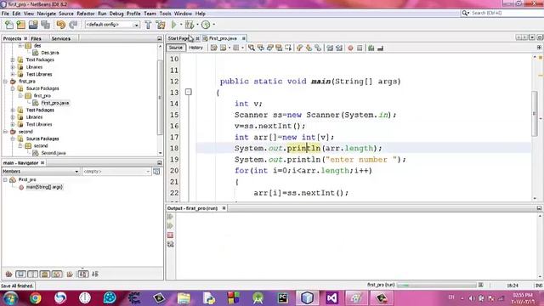Screen dimensions: 544x306
Task: Click the Comment icon in editor toolbar
Action: click(x=371, y=48)
